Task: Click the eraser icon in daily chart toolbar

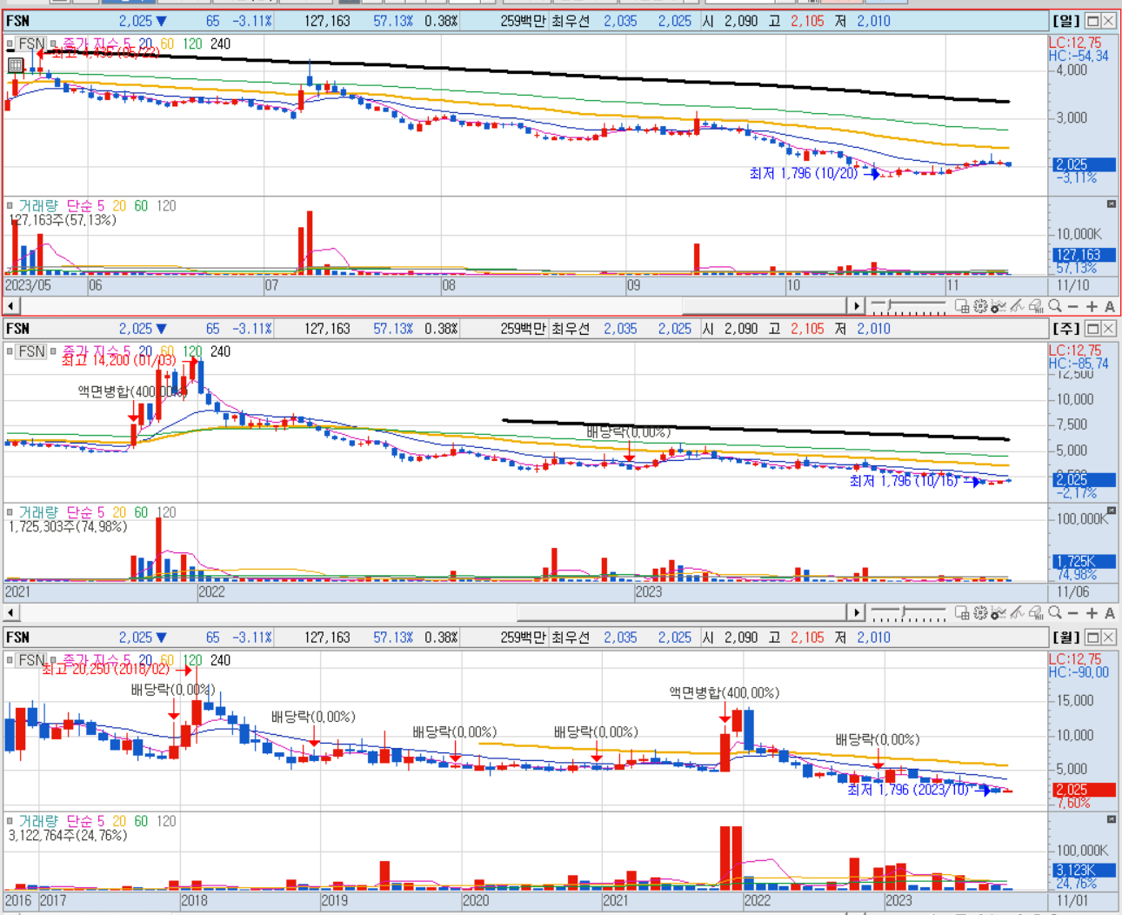Action: [1036, 306]
